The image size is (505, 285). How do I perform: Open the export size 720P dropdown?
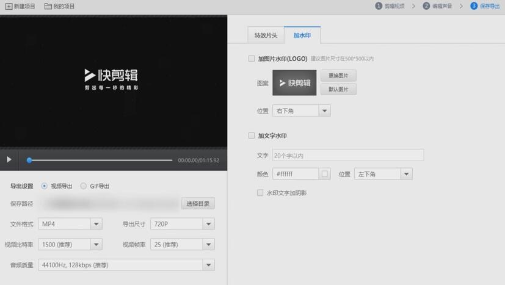point(208,225)
